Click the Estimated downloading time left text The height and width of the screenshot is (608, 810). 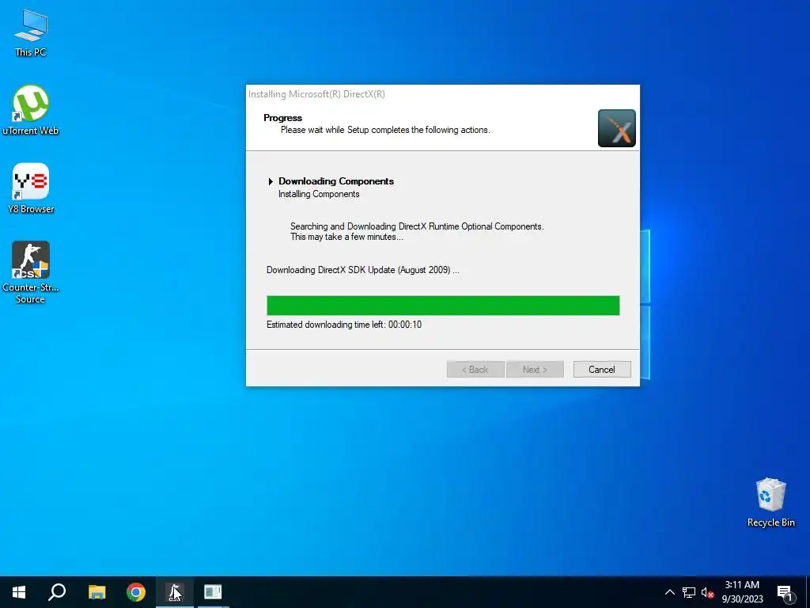pos(344,325)
